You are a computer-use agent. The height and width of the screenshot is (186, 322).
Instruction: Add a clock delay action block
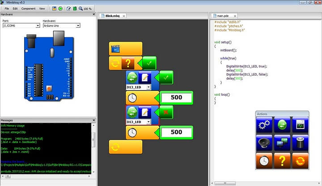point(265,161)
